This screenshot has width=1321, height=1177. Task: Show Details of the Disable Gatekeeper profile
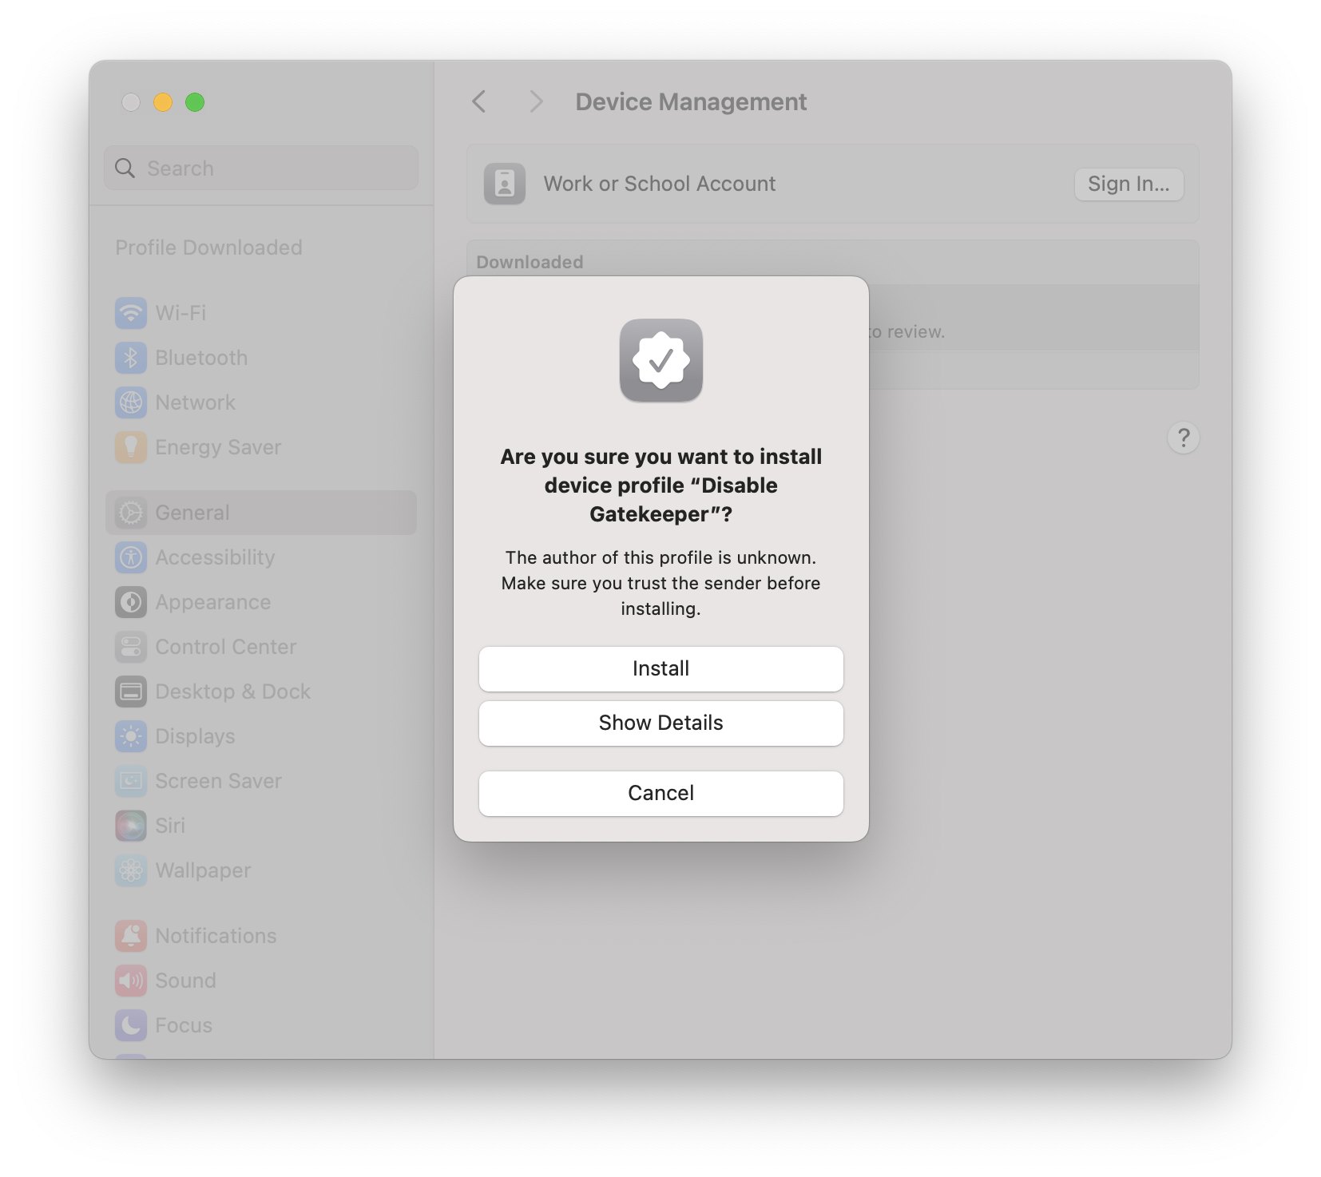click(x=660, y=723)
